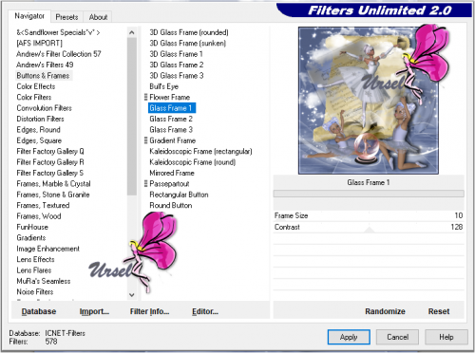Select the Glass Frame 2 filter
475x353 pixels.
coord(171,119)
